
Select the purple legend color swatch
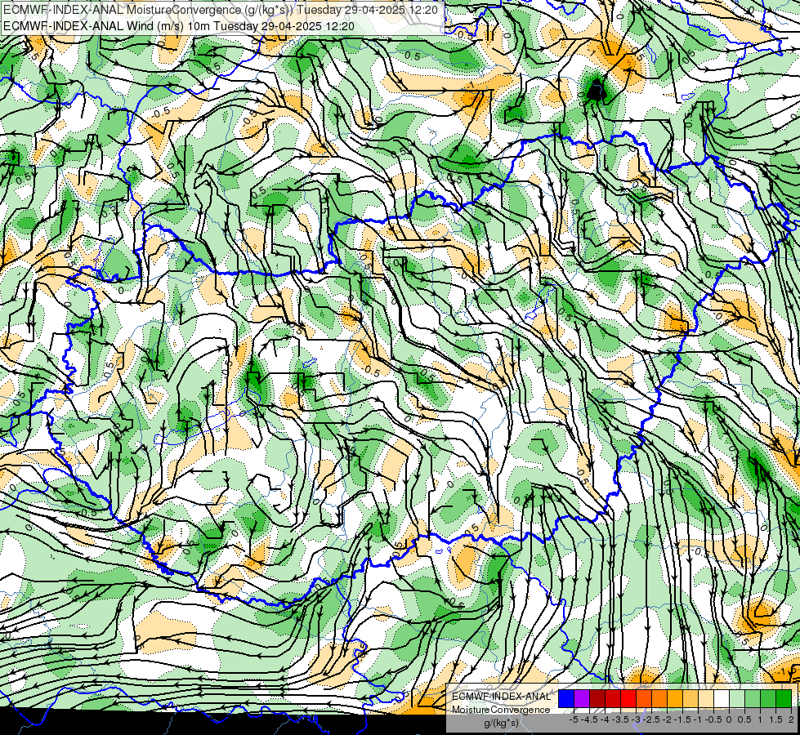tap(582, 698)
